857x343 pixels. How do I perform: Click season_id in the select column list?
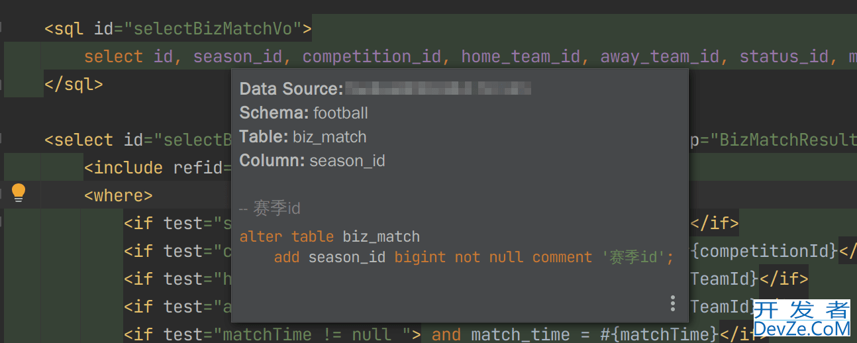238,57
